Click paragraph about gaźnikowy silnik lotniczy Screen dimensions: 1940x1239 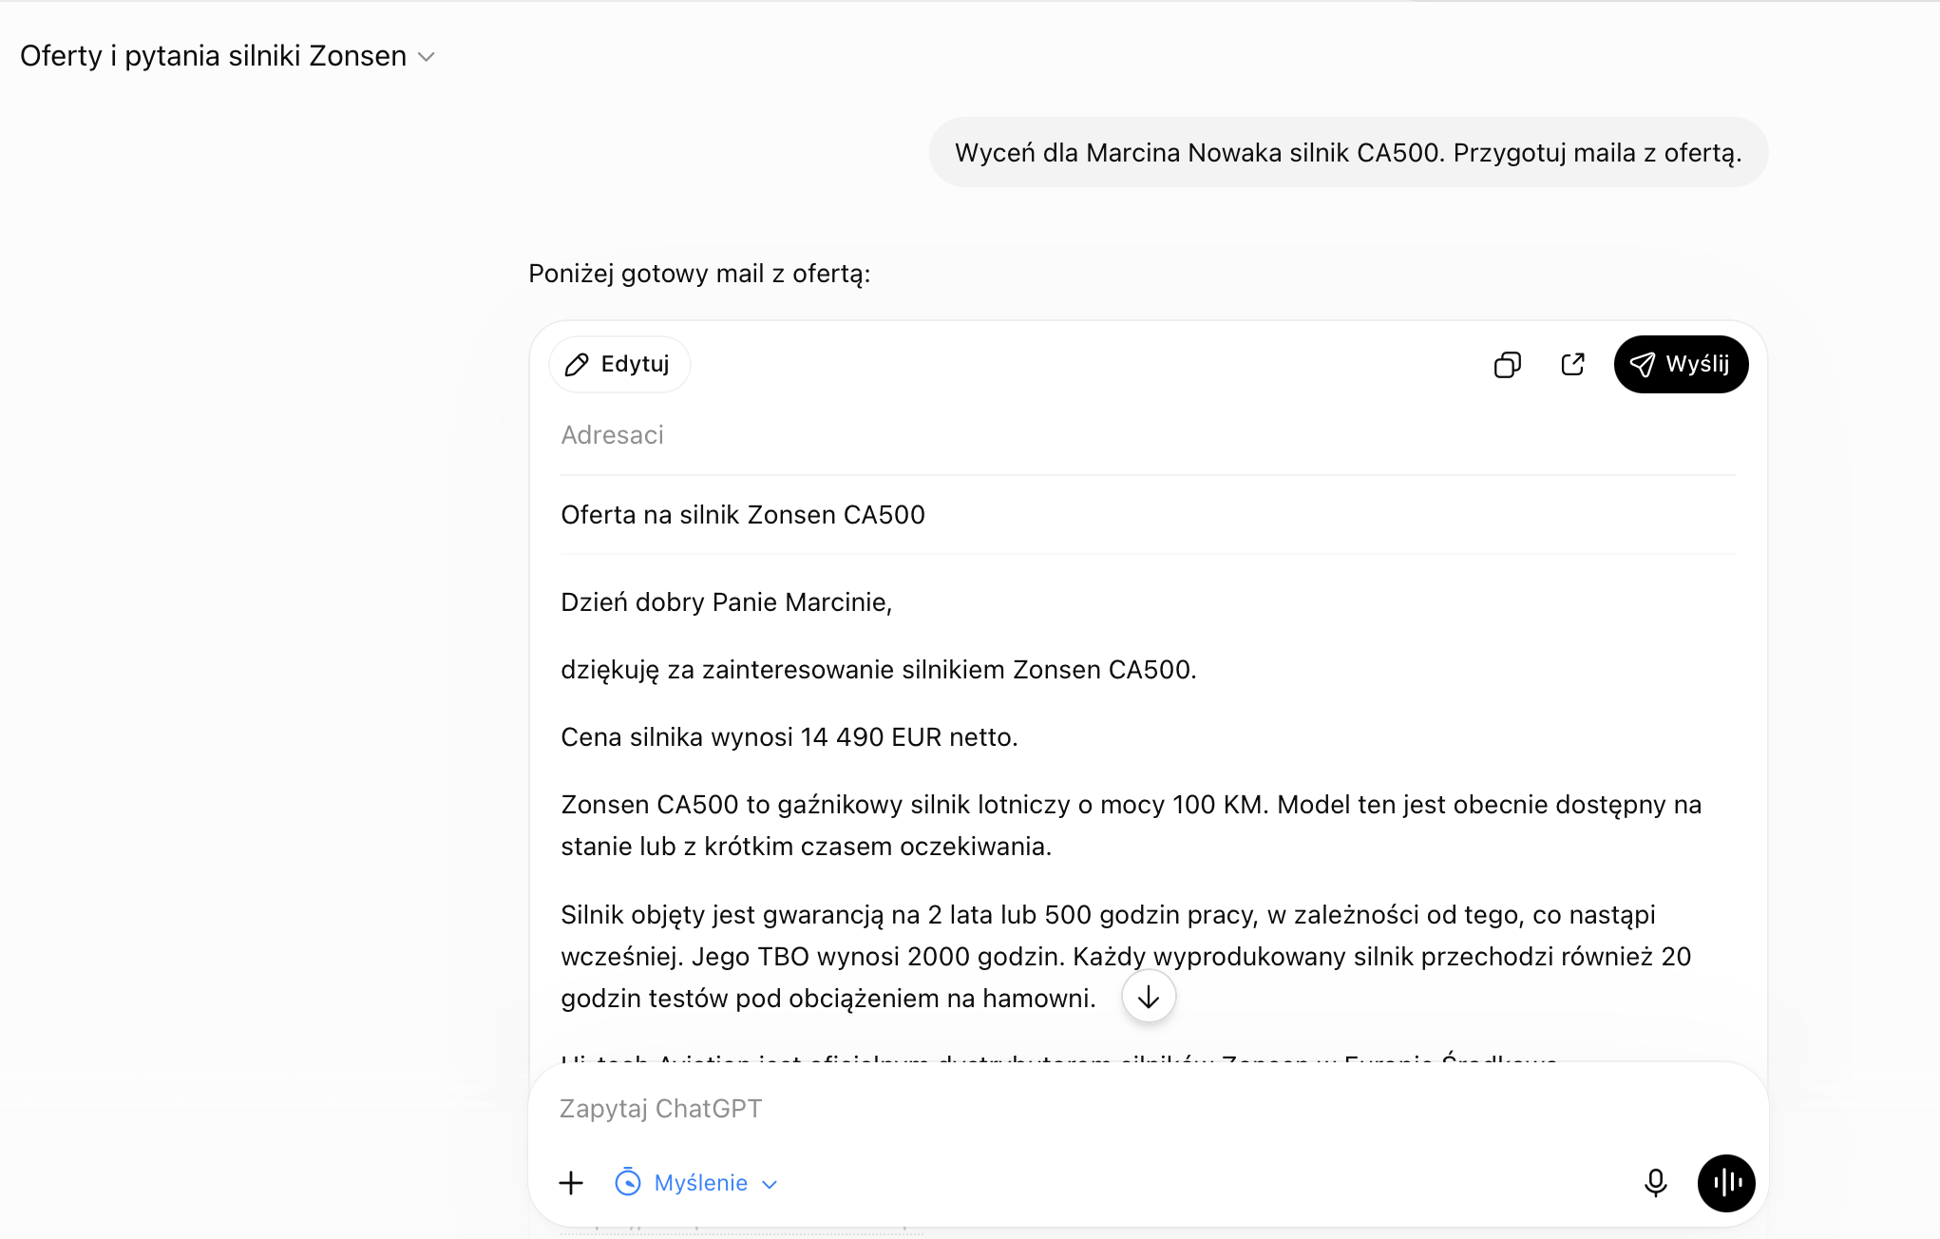click(1131, 826)
